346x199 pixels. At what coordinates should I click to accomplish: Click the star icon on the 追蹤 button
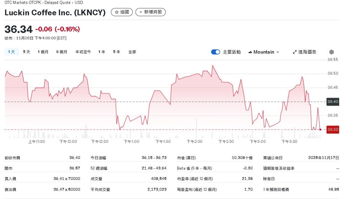116,12
